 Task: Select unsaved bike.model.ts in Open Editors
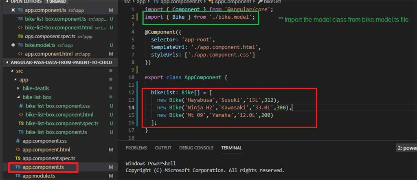coord(40,45)
